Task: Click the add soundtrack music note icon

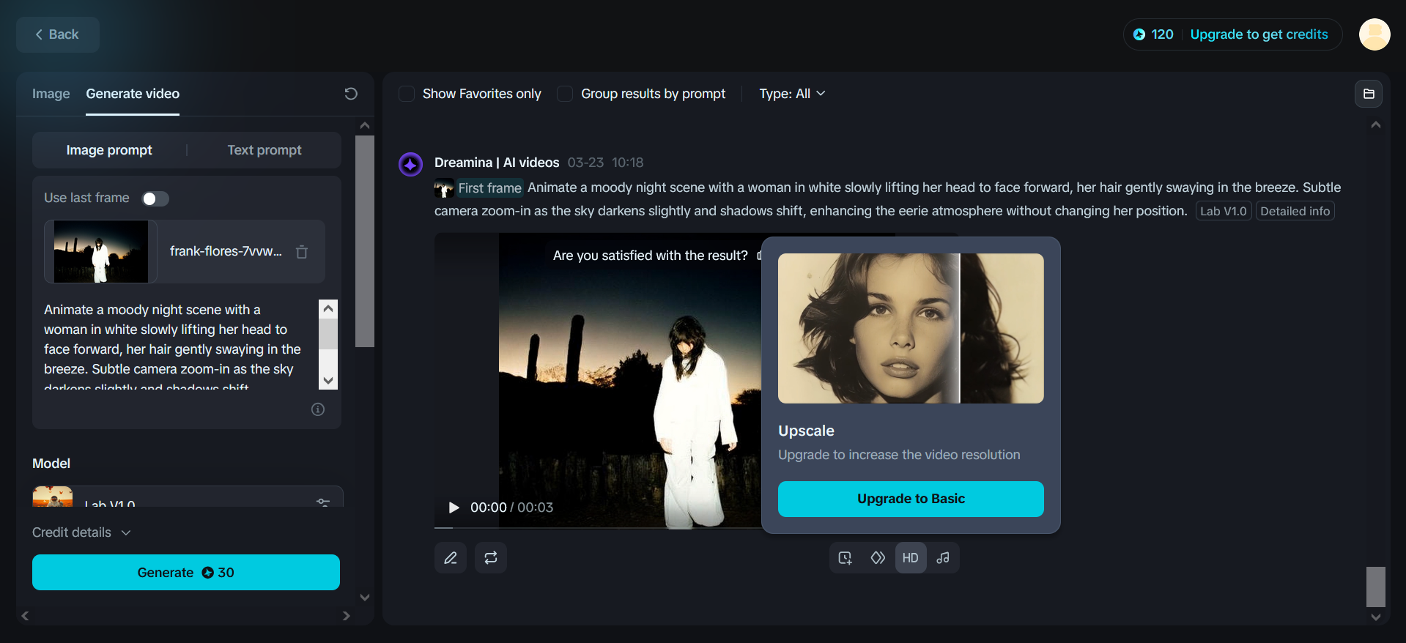Action: (943, 558)
